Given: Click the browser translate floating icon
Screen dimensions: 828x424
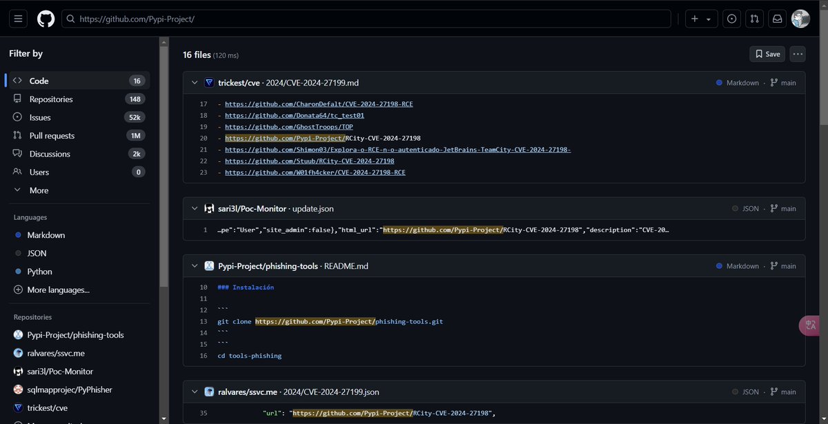Looking at the screenshot, I should pos(809,325).
